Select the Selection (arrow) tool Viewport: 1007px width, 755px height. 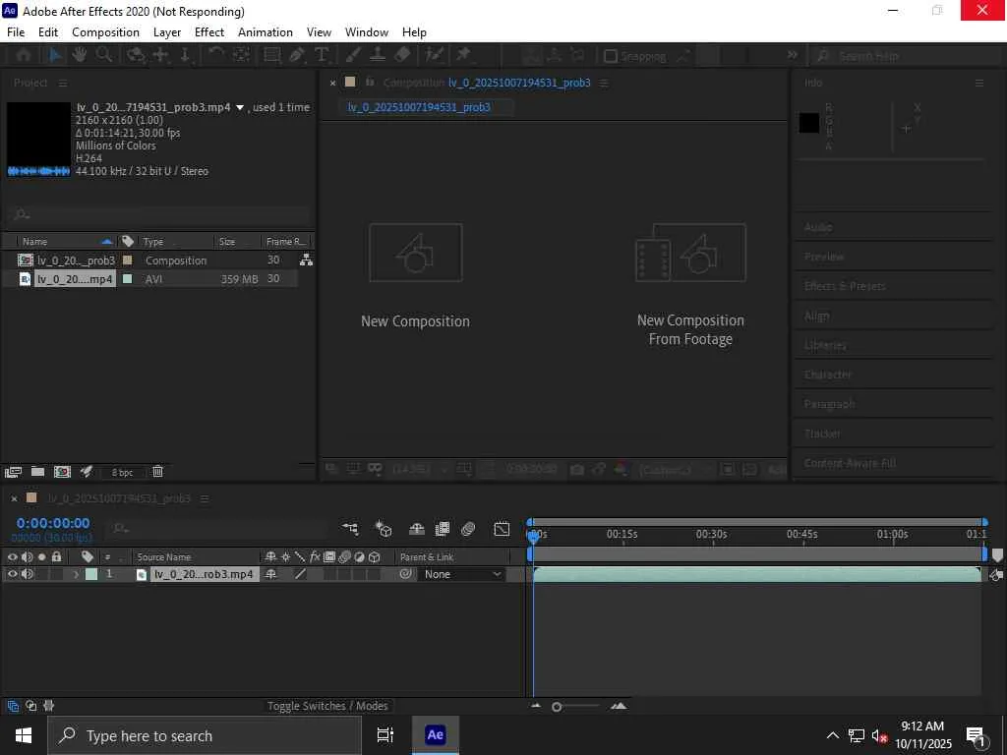(x=55, y=56)
